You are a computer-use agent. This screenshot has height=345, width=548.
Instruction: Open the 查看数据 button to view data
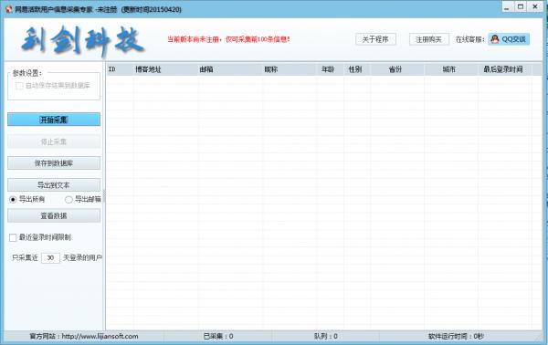(54, 215)
